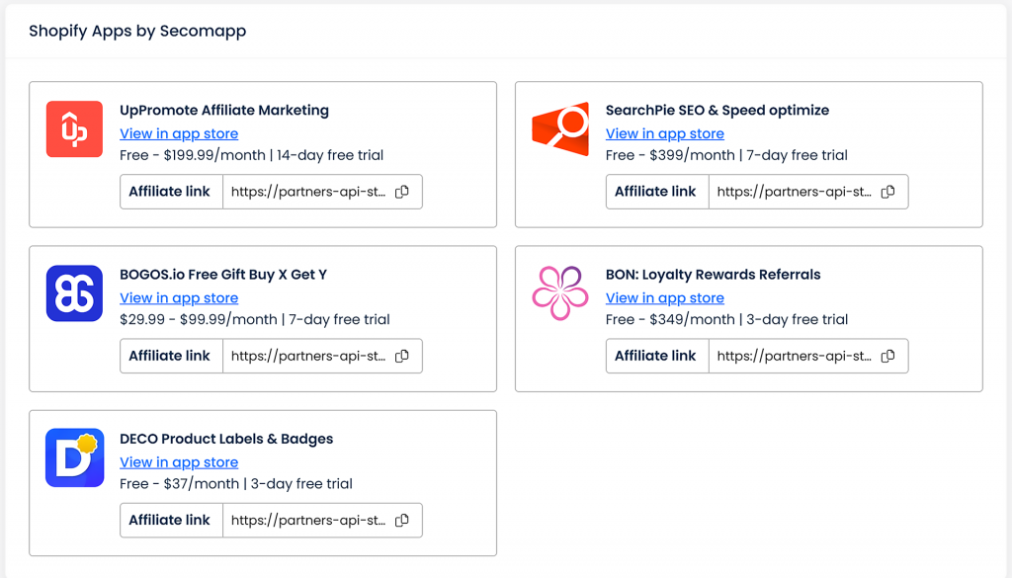The width and height of the screenshot is (1012, 578).
Task: Click the Affiliate link label in SearchPie card
Action: (655, 192)
